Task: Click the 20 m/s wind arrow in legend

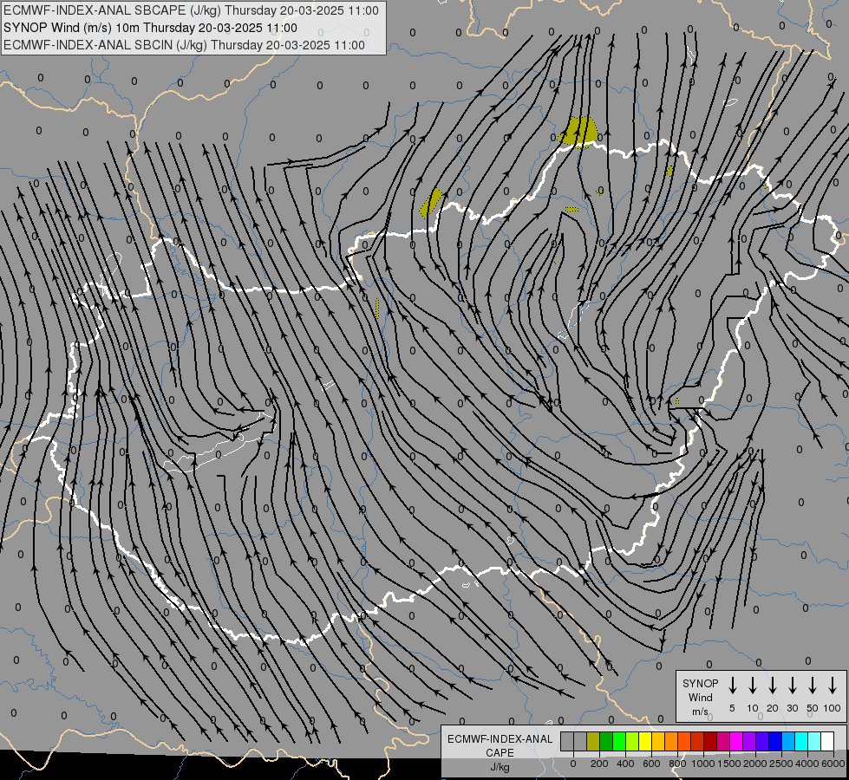Action: pos(773,686)
